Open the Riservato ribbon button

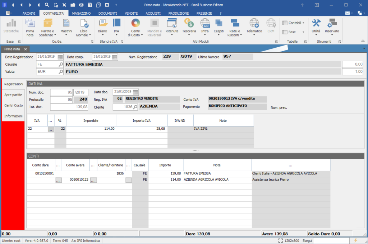[x=332, y=28]
